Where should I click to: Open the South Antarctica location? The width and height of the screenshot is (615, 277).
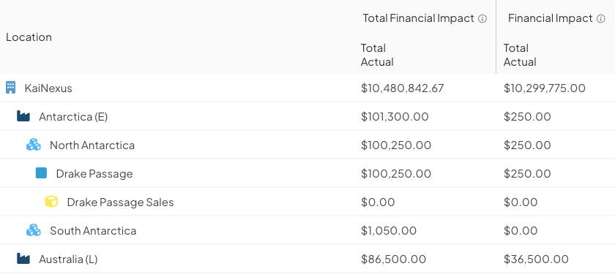pyautogui.click(x=93, y=230)
